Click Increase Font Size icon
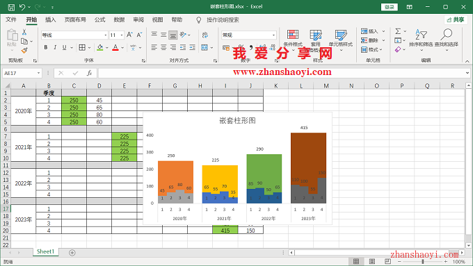This screenshot has width=473, height=266. click(x=129, y=35)
